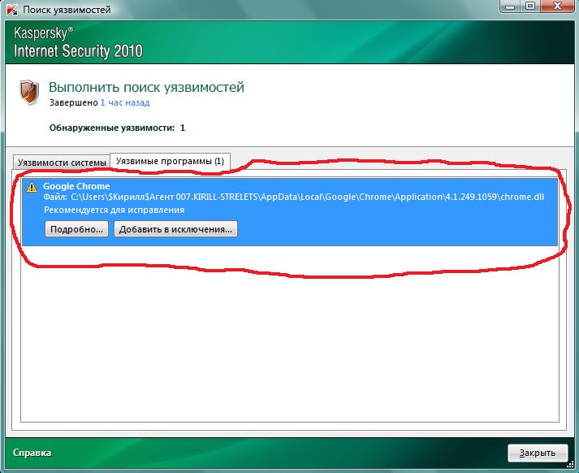The image size is (579, 473).
Task: Click the 'Рекомендуется для исправления' text
Action: point(115,210)
